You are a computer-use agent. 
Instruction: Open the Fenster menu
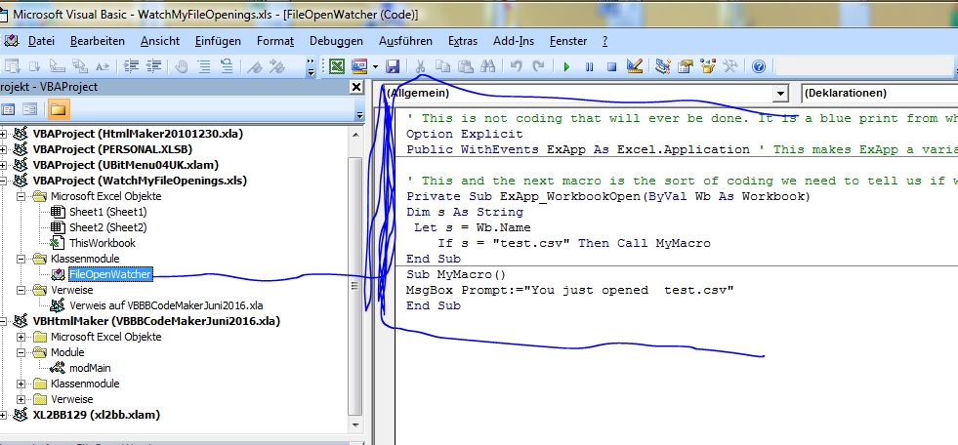point(568,41)
